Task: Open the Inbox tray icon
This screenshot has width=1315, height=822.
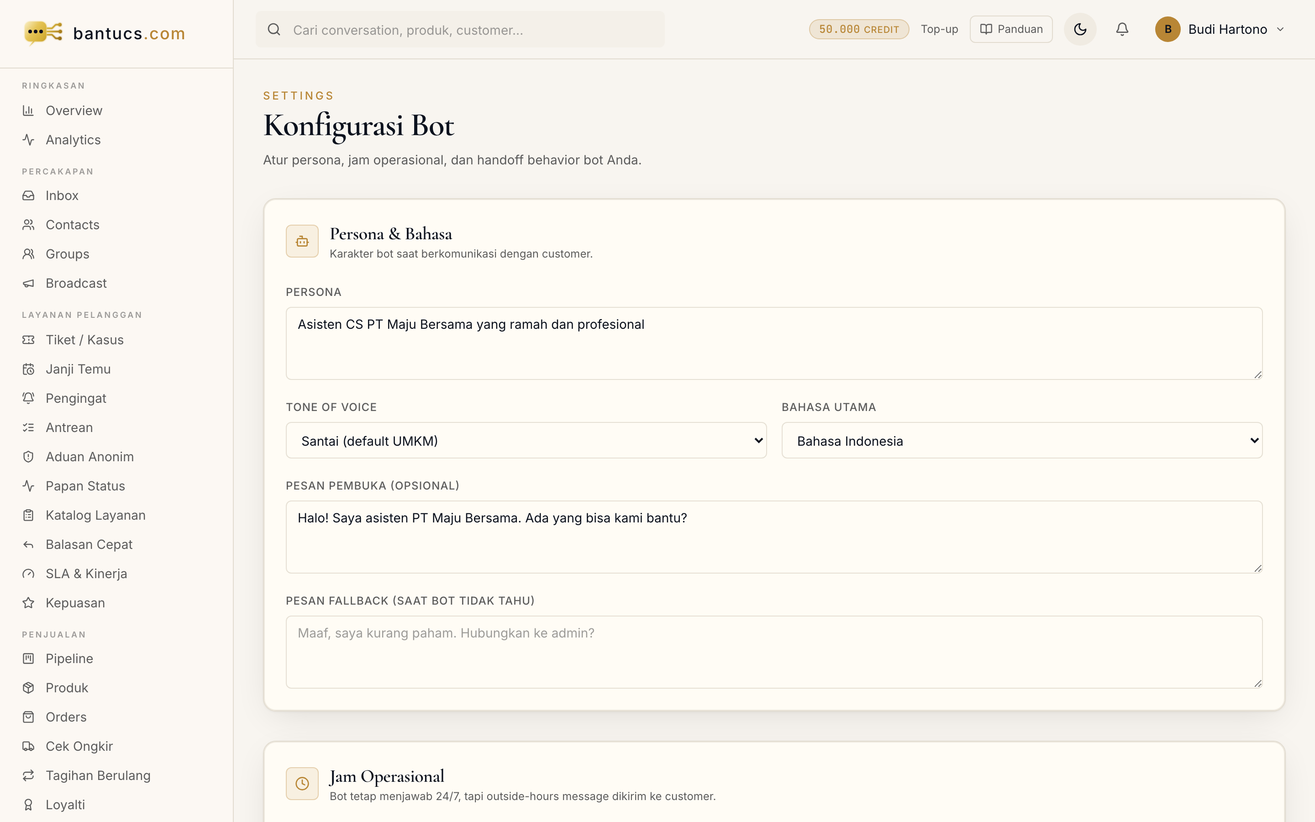Action: (28, 196)
